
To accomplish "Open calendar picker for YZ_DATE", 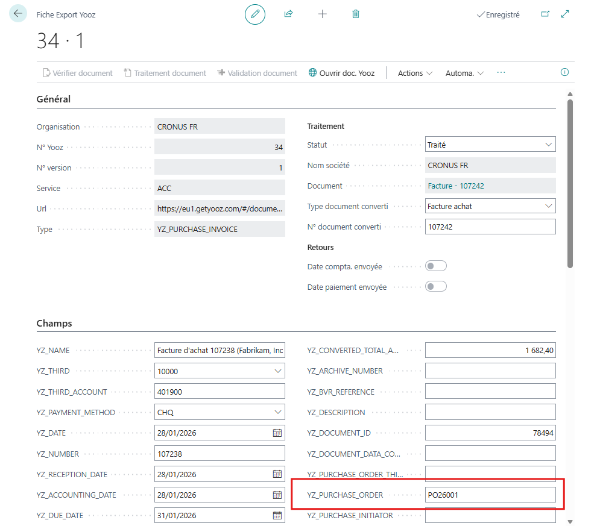I will pyautogui.click(x=277, y=433).
